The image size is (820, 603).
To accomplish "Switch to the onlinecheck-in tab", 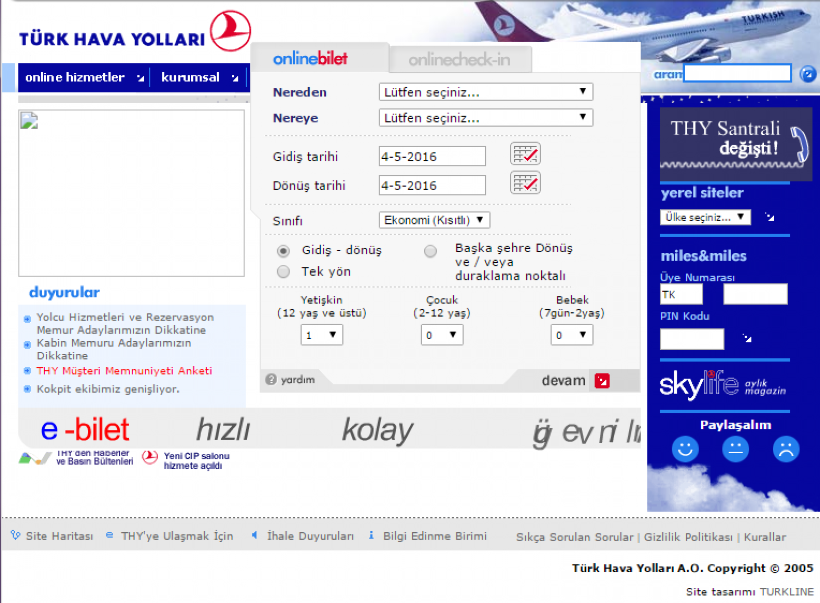I will pos(460,60).
